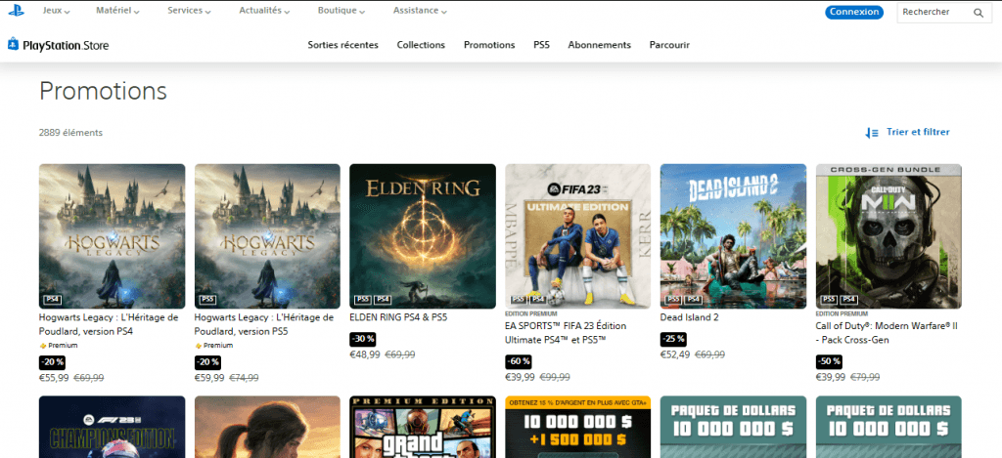Viewport: 1002px width, 458px height.
Task: Open PlayStation Store shopping bag logo
Action: [13, 44]
